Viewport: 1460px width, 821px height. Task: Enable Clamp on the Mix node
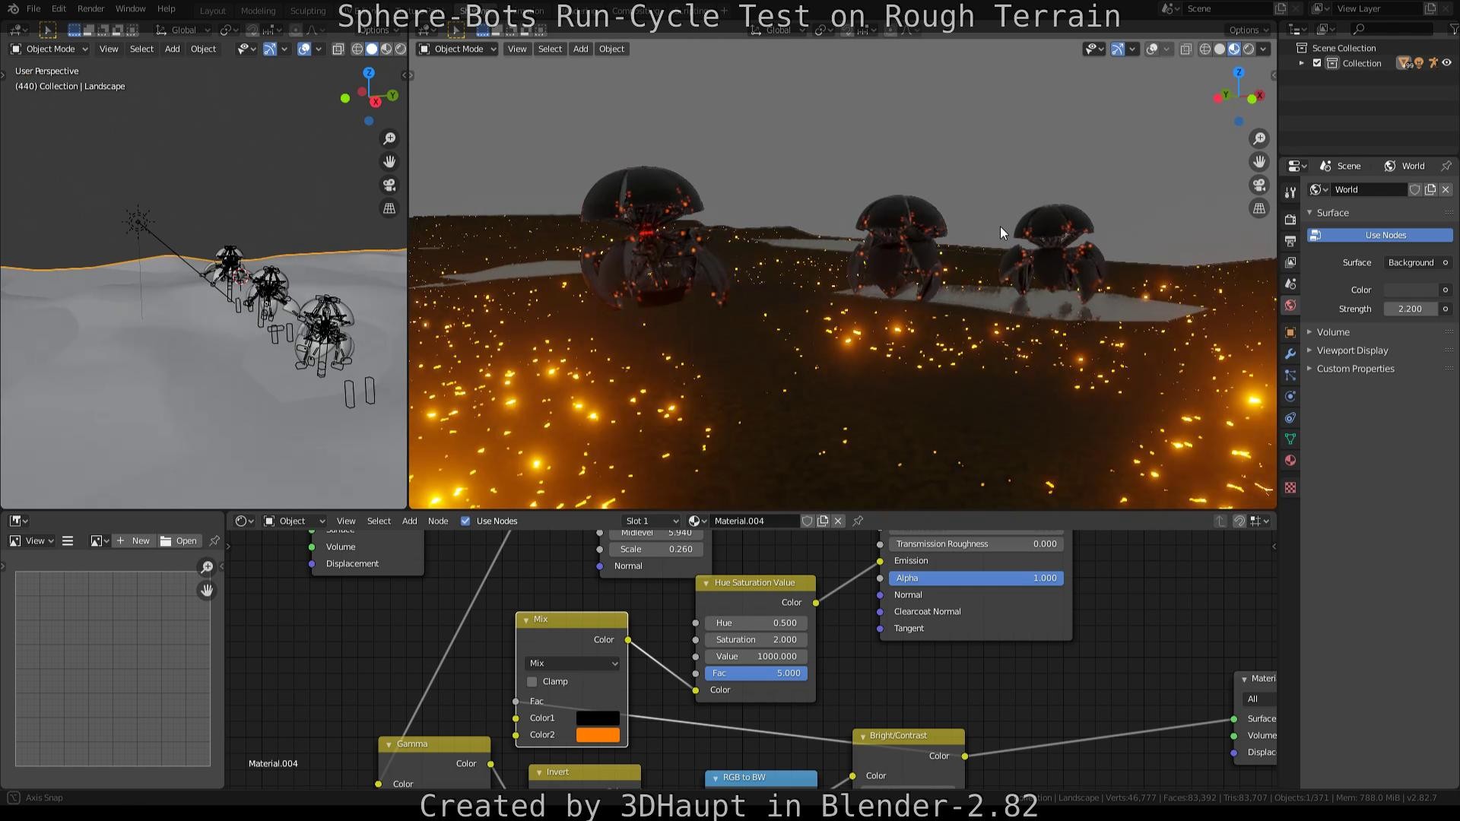pyautogui.click(x=532, y=681)
